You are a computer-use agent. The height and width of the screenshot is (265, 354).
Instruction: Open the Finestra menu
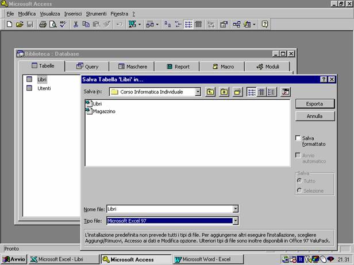coord(119,14)
